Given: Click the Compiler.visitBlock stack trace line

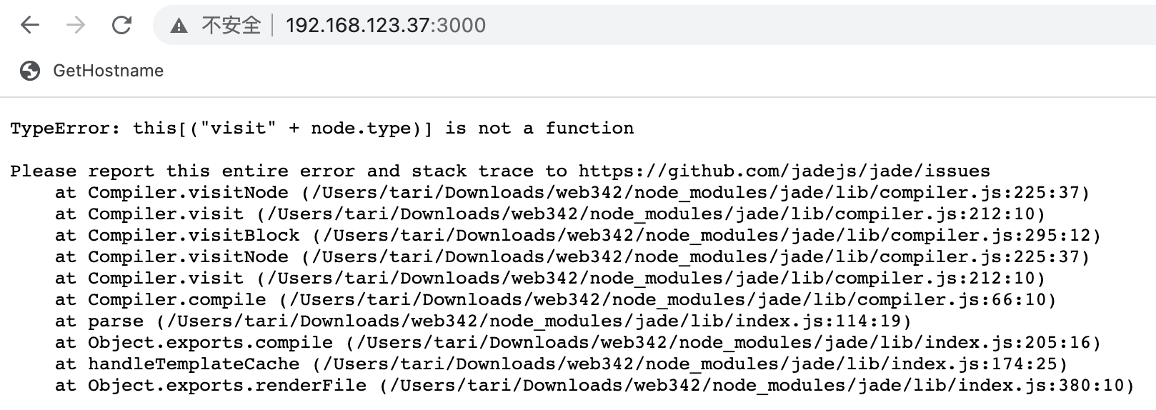Looking at the screenshot, I should [x=578, y=236].
